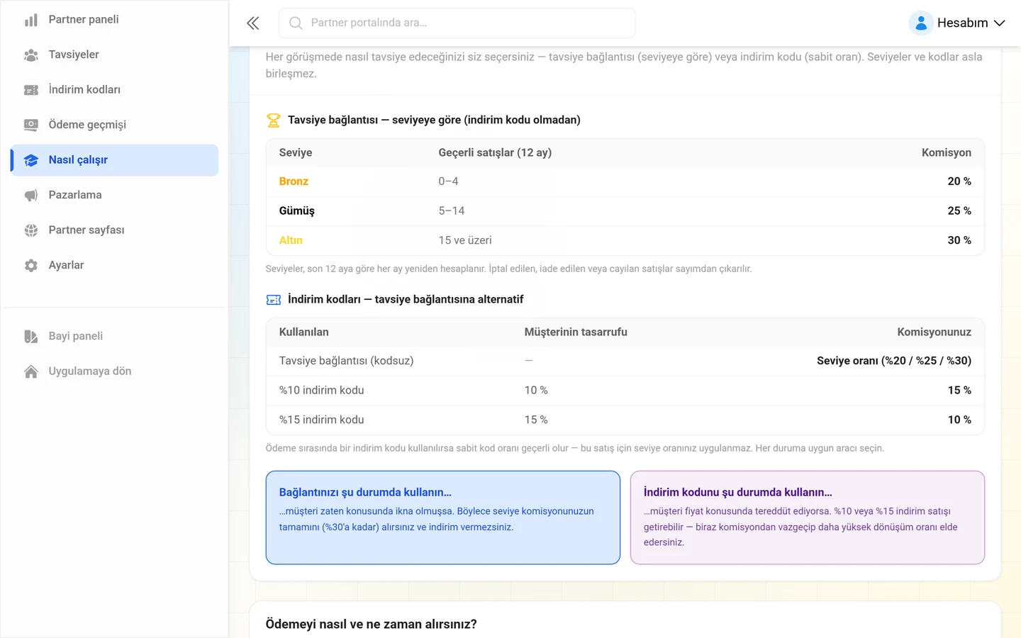Click the Komisyonunuz column header
This screenshot has height=638, width=1021.
pos(934,332)
